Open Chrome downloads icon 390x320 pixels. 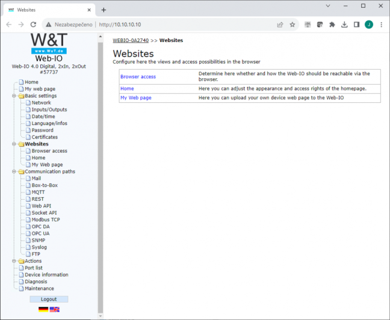[344, 25]
